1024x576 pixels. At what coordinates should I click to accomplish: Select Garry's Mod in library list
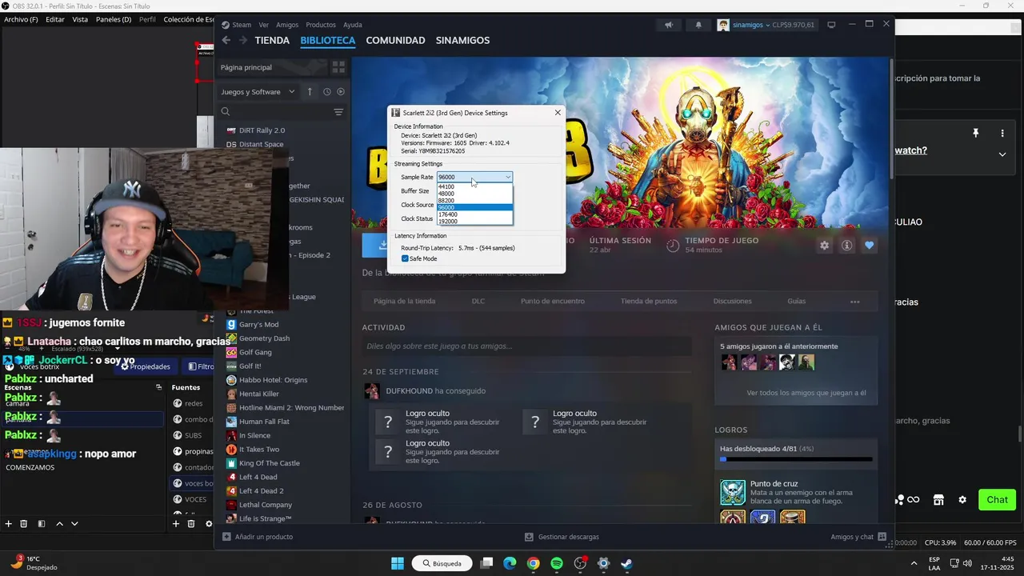coord(258,325)
